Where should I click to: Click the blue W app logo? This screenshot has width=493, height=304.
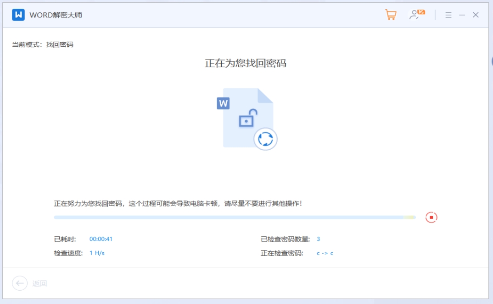point(18,15)
